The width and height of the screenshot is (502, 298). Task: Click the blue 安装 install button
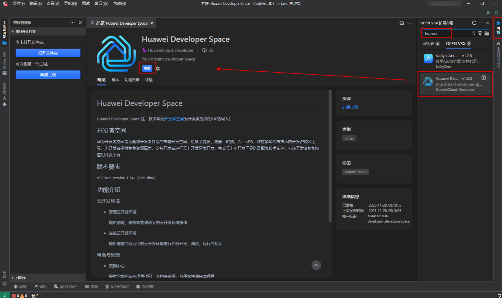tap(147, 69)
